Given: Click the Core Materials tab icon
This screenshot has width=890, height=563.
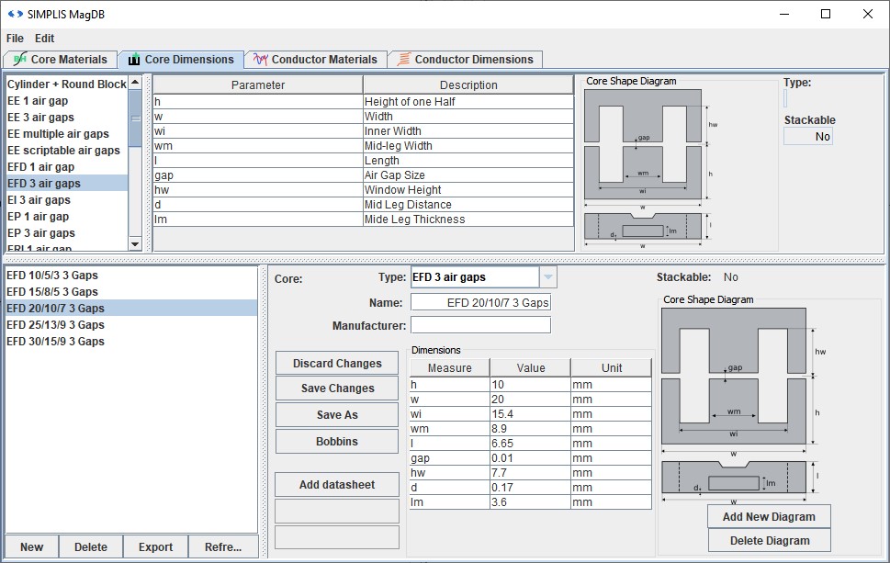Looking at the screenshot, I should click(20, 60).
